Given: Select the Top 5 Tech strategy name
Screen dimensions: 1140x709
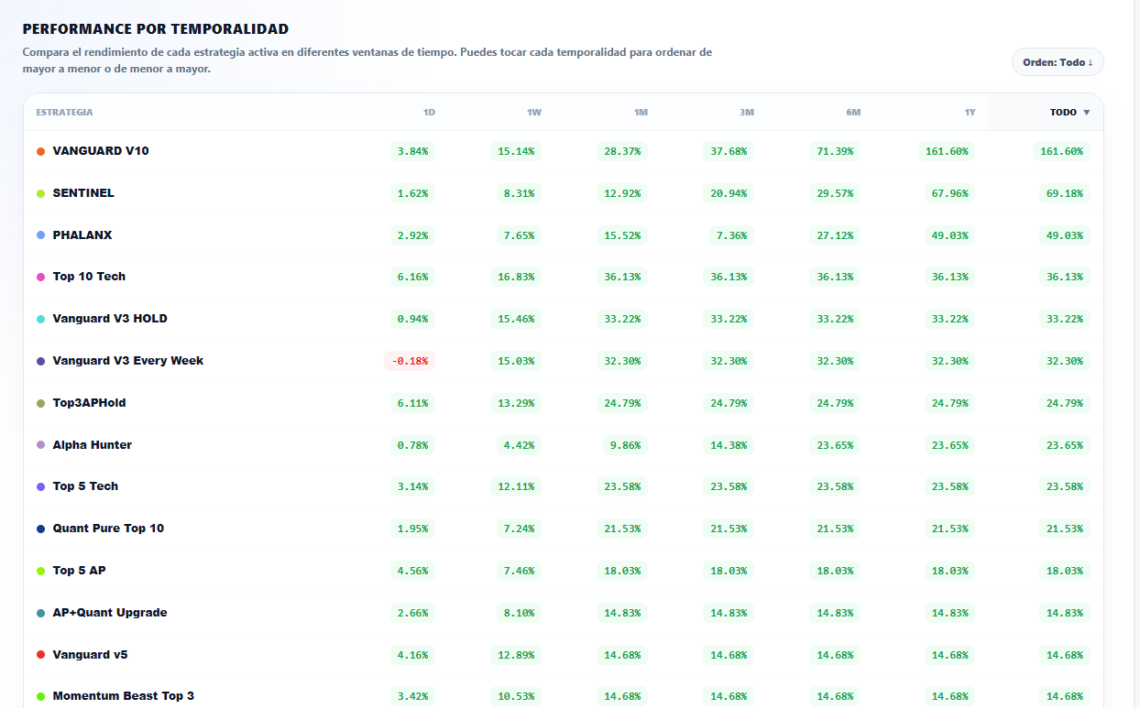Looking at the screenshot, I should 85,485.
